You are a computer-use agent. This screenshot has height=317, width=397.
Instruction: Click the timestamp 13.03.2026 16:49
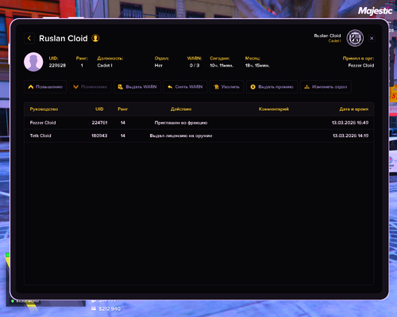pos(350,123)
